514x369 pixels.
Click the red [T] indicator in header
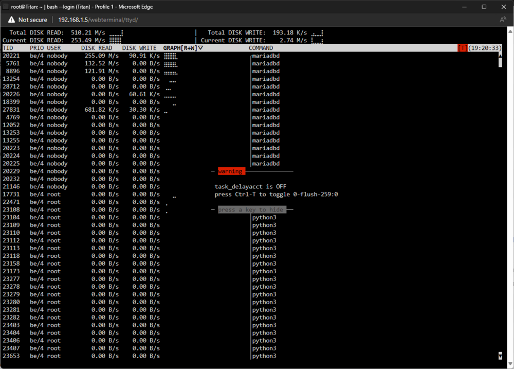(x=462, y=48)
